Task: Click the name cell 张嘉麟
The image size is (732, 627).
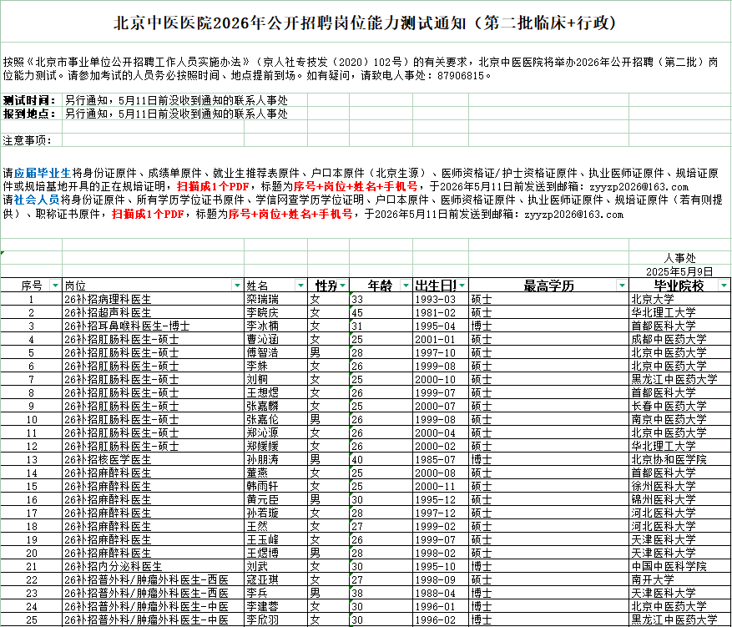Action: tap(276, 407)
